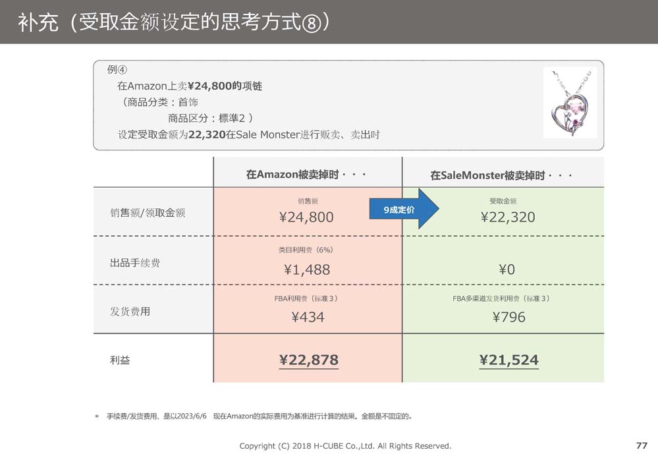Click the text 商品分类：首饰

(159, 102)
